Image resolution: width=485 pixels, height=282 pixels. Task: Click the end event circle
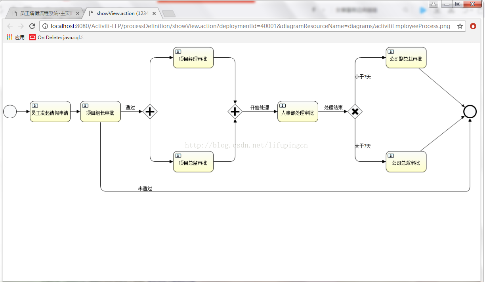(x=470, y=112)
